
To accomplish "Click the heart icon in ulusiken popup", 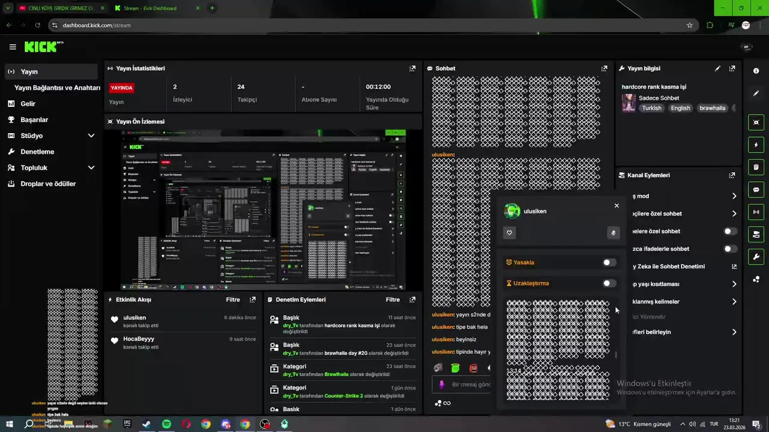I will click(x=509, y=233).
